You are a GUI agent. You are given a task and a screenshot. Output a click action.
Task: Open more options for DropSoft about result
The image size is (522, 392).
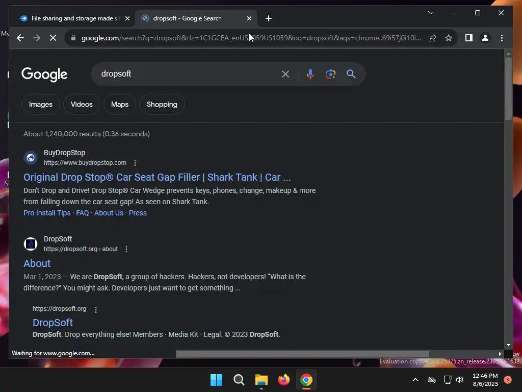click(126, 249)
